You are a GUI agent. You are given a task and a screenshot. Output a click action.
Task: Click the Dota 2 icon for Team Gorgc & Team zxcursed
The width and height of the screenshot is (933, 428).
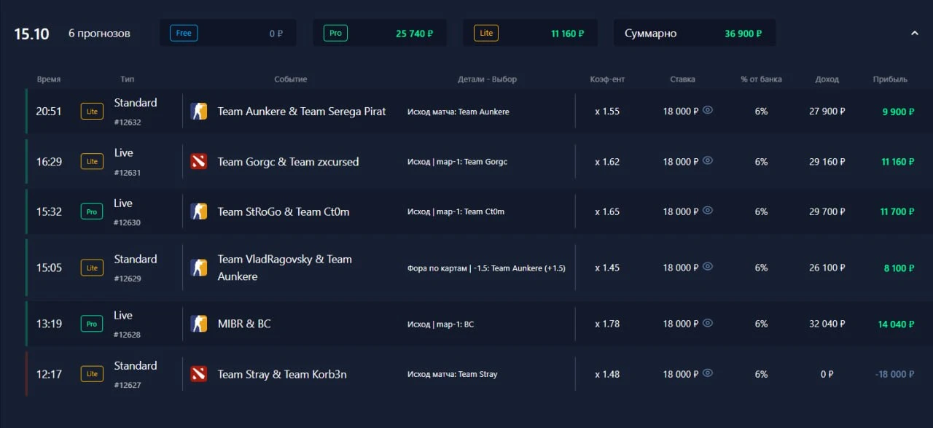click(199, 162)
